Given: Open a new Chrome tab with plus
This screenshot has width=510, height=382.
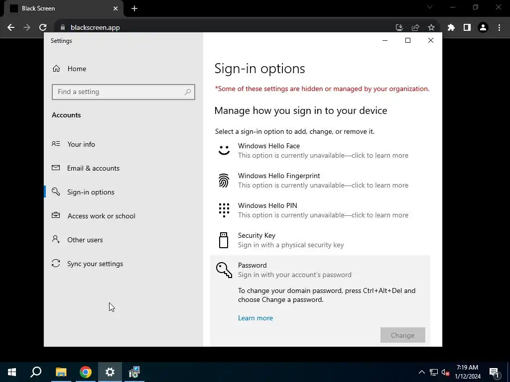Looking at the screenshot, I should (134, 8).
